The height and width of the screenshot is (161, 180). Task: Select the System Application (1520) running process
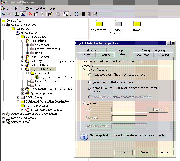click(46, 110)
